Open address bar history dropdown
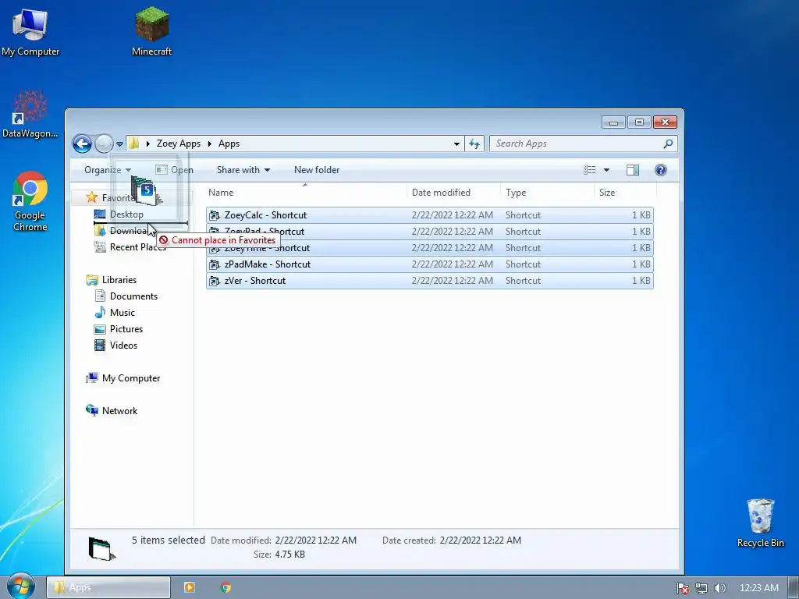This screenshot has width=799, height=599. click(x=456, y=144)
